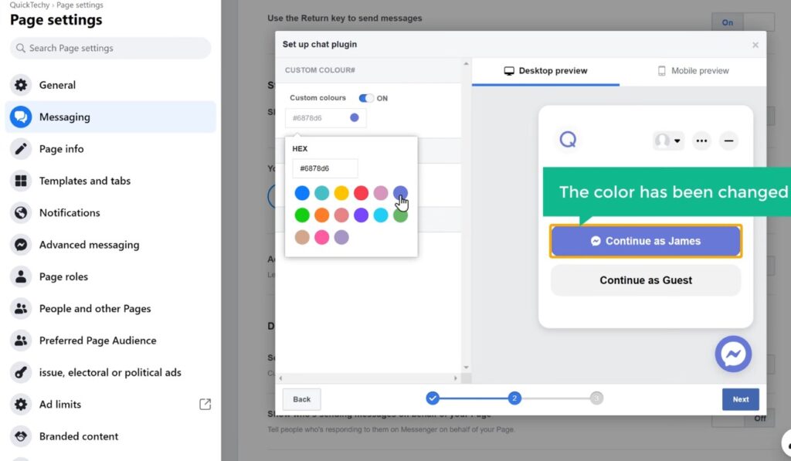Minimize chat preview with the minus icon
Screen dimensions: 791x461
click(x=728, y=141)
